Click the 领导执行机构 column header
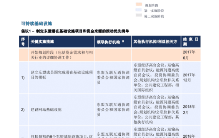This screenshot has width=219, height=138. click(x=113, y=41)
